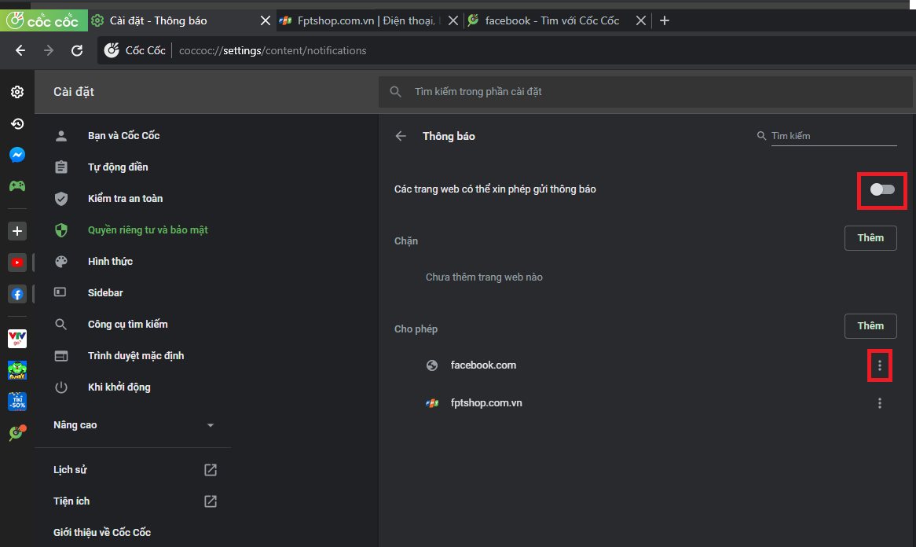The width and height of the screenshot is (916, 547).
Task: Close the Fptshop.com.vn tab
Action: [453, 20]
